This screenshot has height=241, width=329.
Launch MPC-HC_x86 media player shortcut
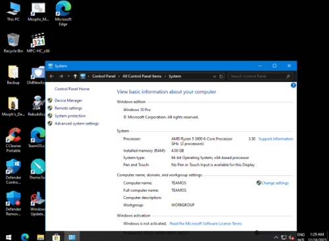pos(38,43)
